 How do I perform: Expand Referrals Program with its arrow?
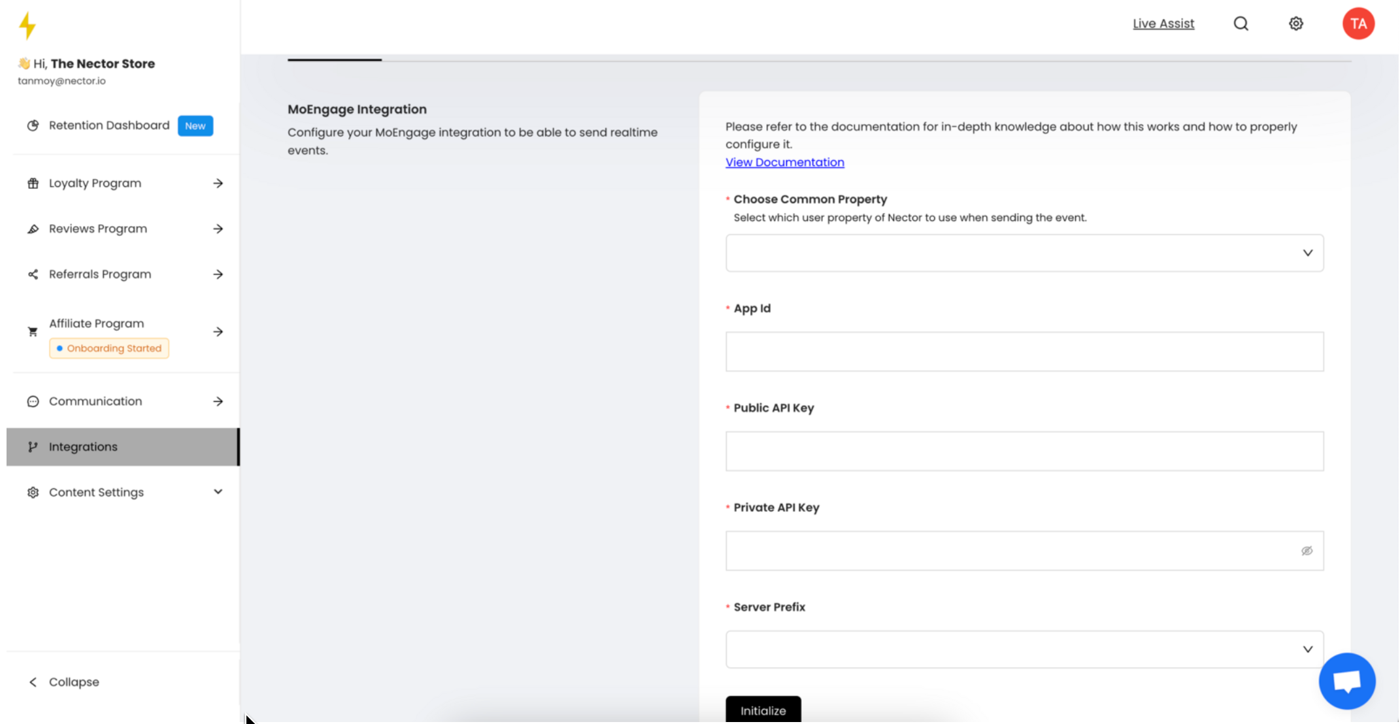[218, 274]
